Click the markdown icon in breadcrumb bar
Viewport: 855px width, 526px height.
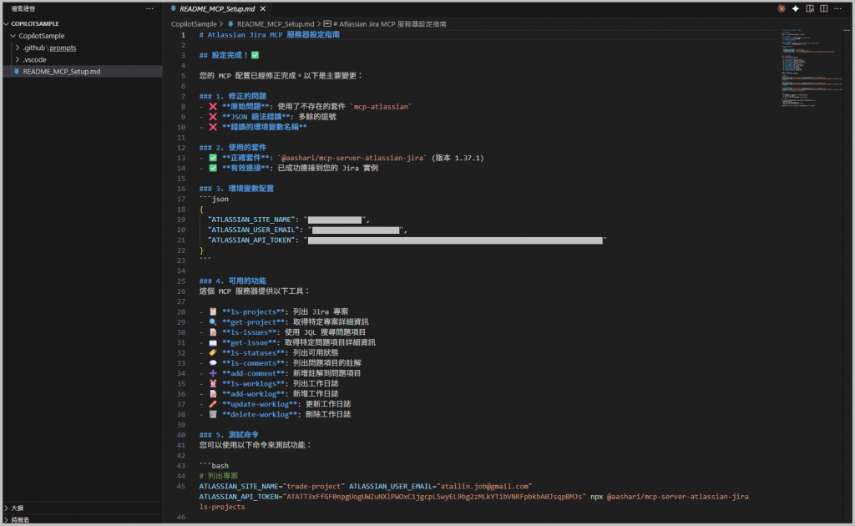pyautogui.click(x=231, y=24)
